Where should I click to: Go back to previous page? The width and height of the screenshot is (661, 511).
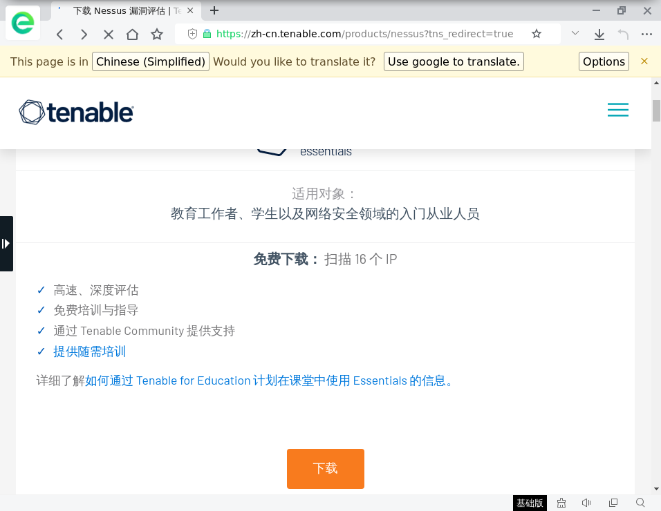click(x=60, y=35)
